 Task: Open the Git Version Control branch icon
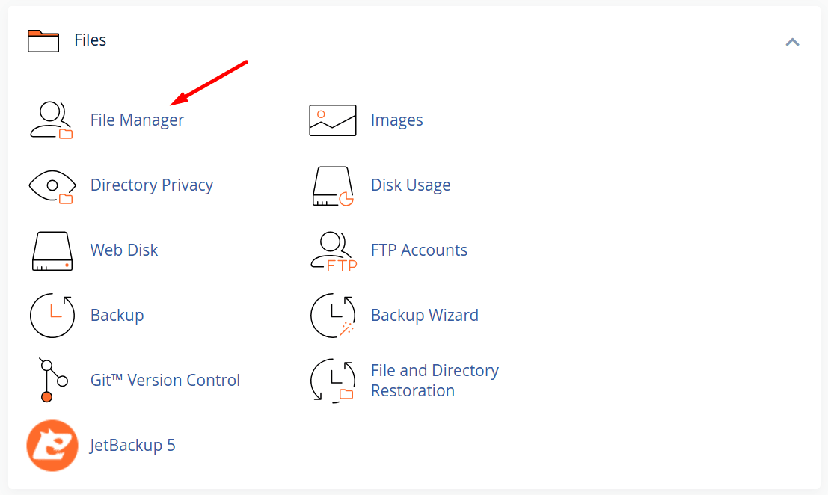53,380
